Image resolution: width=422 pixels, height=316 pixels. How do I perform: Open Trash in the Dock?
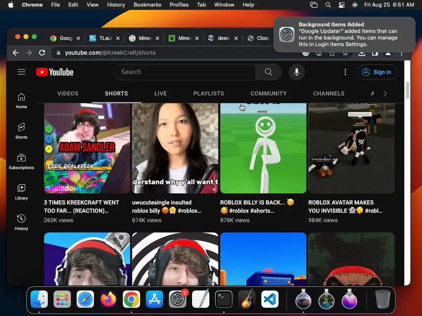pyautogui.click(x=383, y=299)
